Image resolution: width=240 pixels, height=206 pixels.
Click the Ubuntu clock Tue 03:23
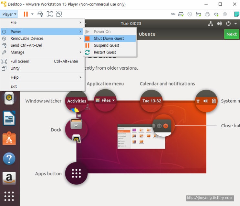click(x=131, y=24)
